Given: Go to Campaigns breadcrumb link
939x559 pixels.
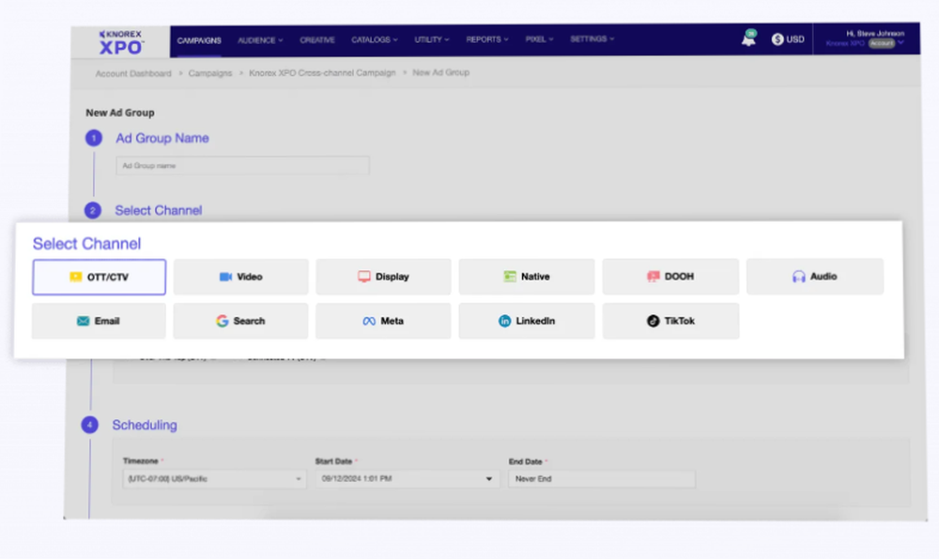Looking at the screenshot, I should [209, 73].
